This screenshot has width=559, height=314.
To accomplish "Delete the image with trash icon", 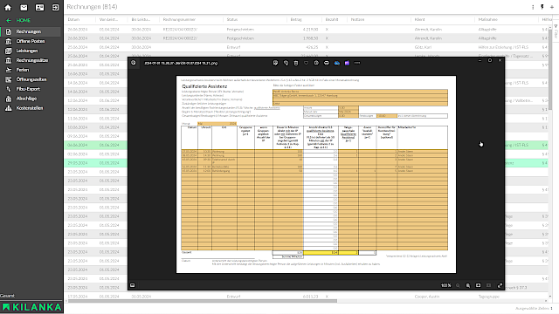I will 296,63.
